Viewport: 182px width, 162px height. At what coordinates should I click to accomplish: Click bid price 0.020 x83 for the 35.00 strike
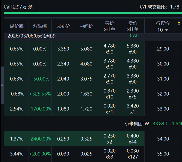110,154
